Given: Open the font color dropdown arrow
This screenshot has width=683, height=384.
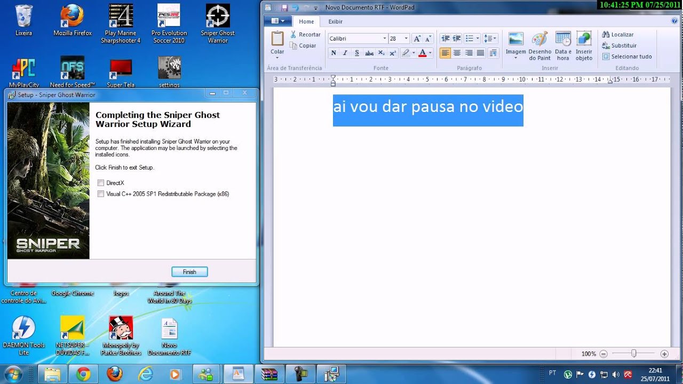Looking at the screenshot, I should pos(430,53).
